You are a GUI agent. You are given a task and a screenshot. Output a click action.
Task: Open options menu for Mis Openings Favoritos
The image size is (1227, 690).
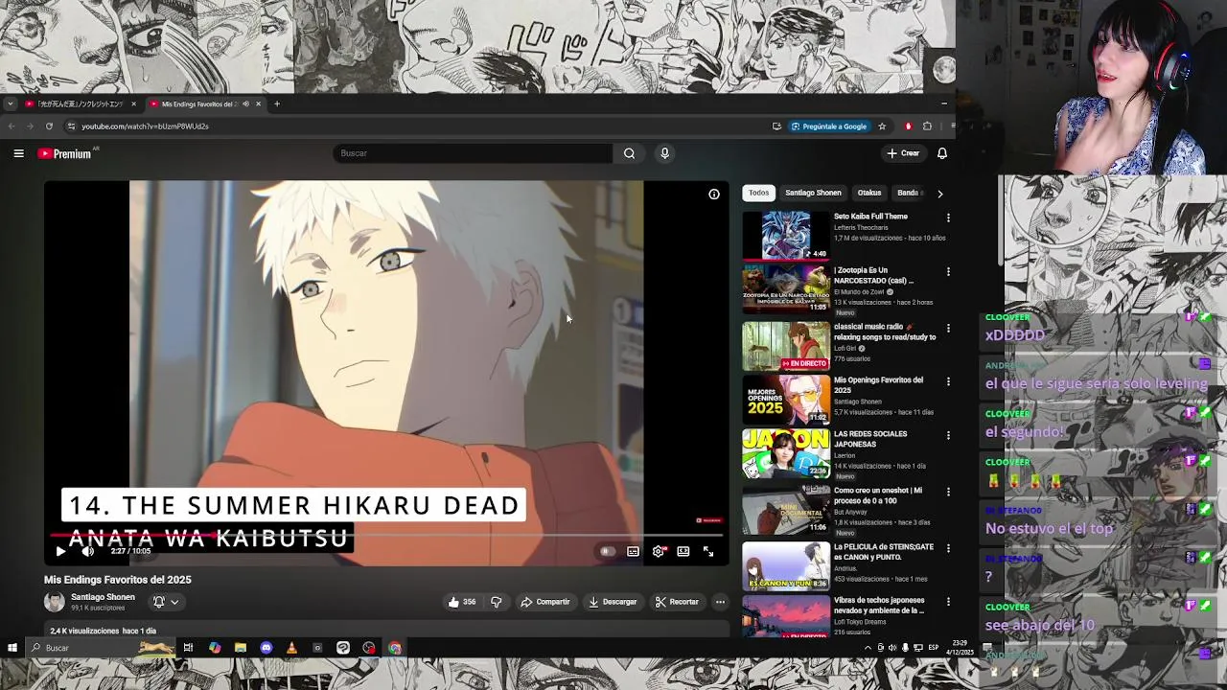tap(948, 381)
